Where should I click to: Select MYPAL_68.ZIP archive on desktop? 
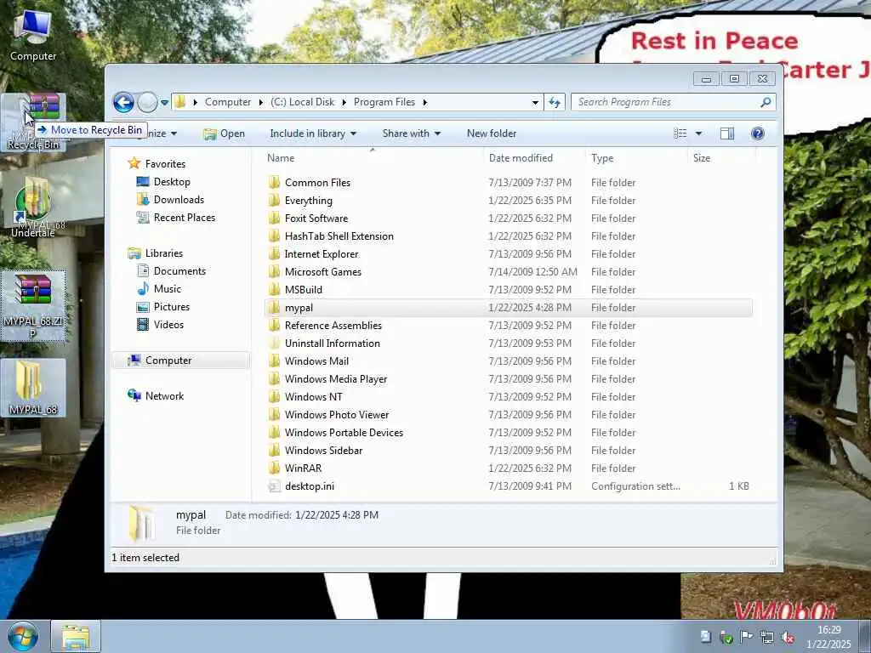[x=33, y=305]
